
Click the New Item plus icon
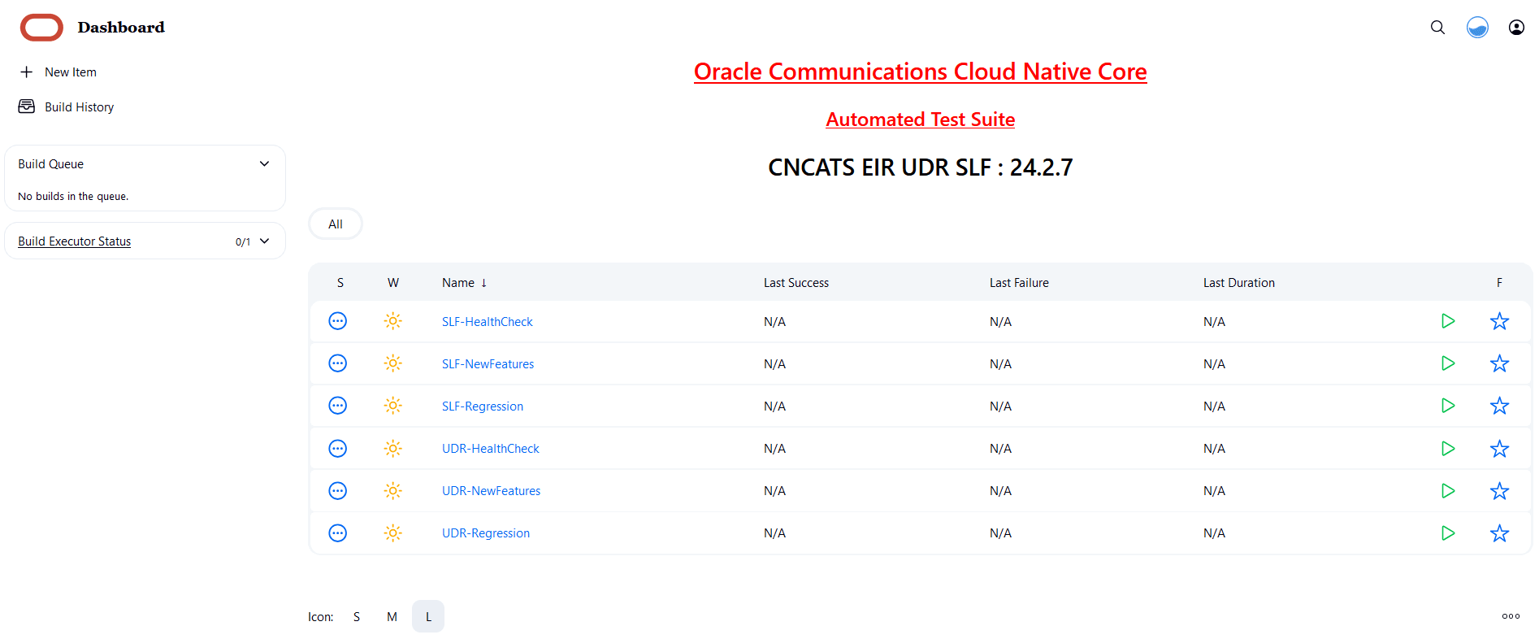[27, 72]
